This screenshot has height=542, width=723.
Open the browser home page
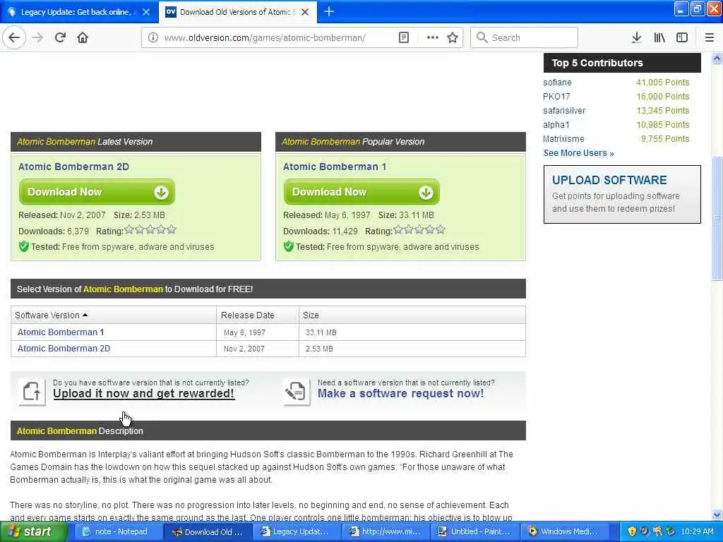83,37
